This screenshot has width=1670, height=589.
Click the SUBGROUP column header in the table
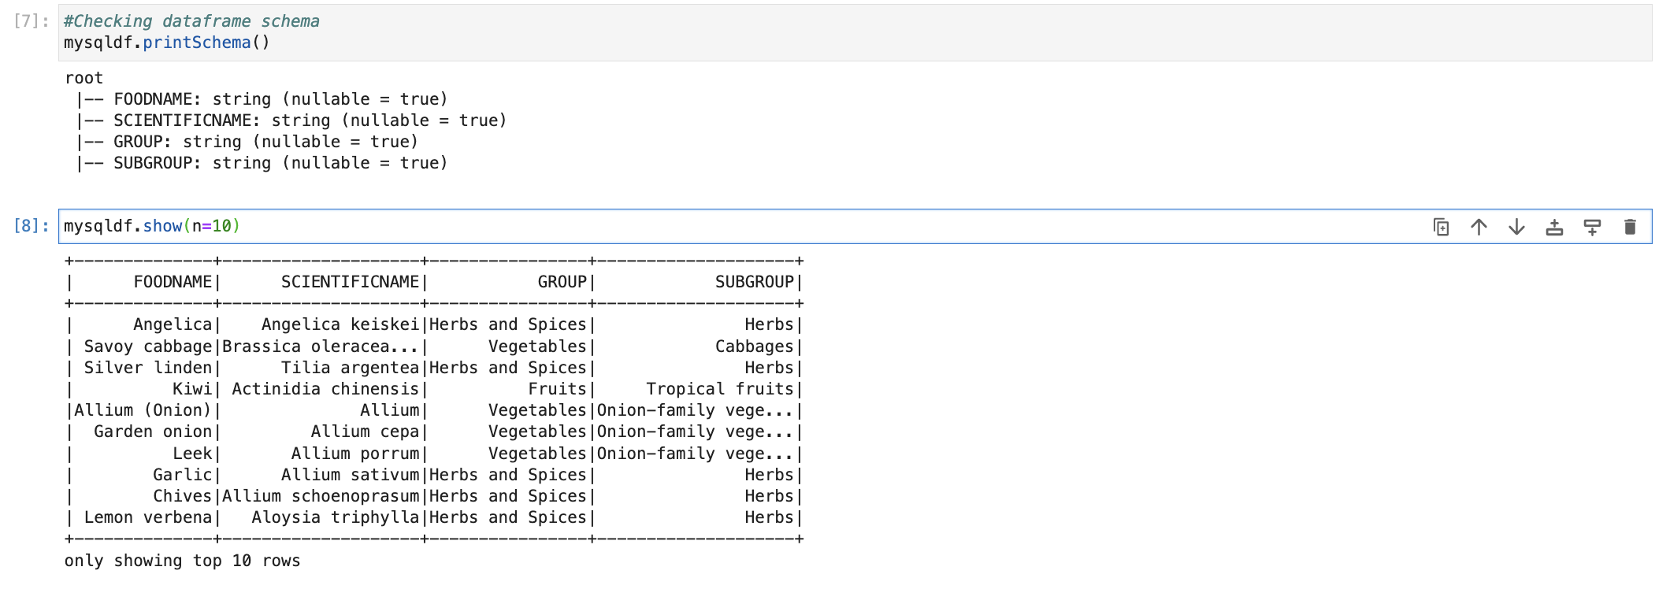(754, 282)
